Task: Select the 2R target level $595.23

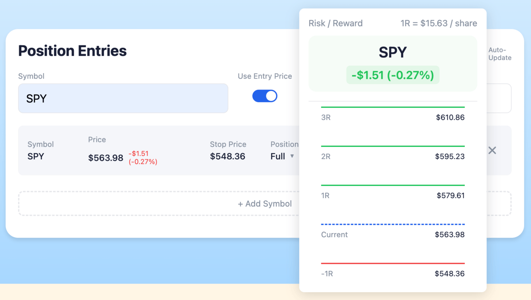Action: click(x=393, y=156)
